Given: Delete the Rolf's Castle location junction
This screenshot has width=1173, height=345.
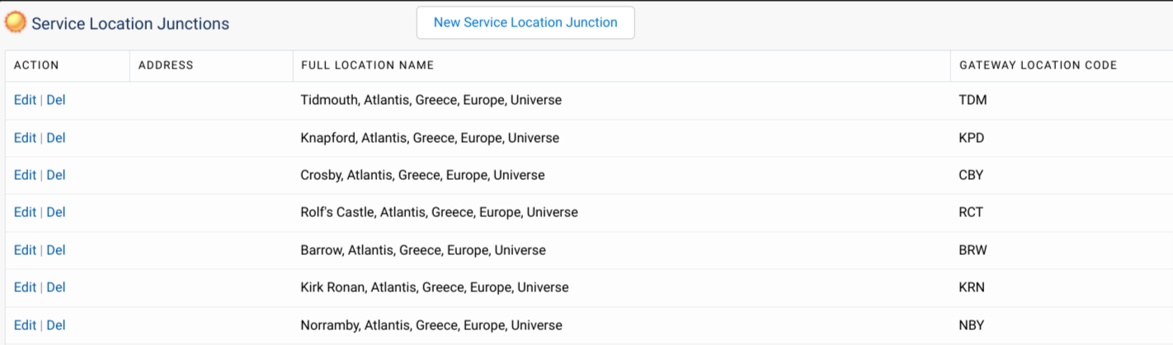Looking at the screenshot, I should [x=56, y=212].
